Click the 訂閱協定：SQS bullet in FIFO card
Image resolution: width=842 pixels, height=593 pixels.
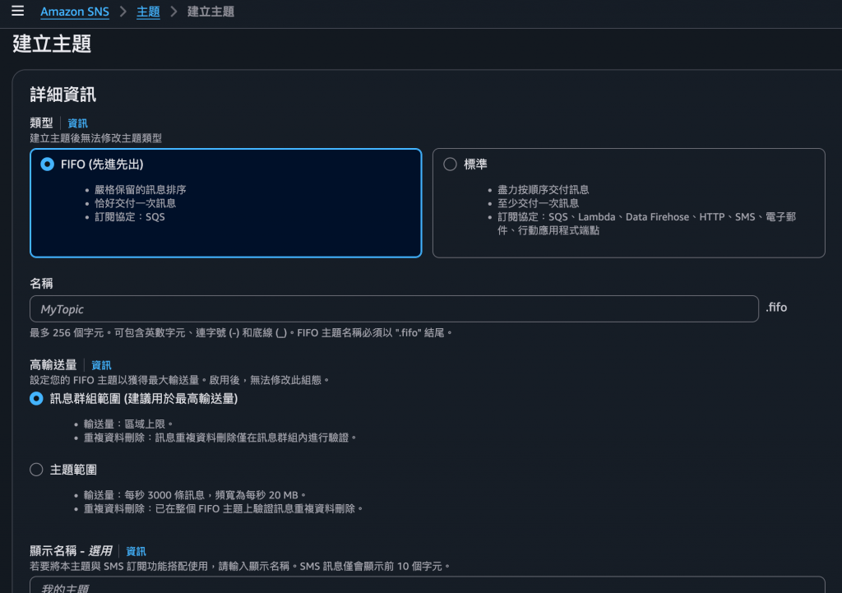[129, 217]
